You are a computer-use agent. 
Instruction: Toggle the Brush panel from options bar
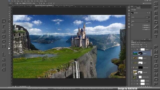point(17,3)
